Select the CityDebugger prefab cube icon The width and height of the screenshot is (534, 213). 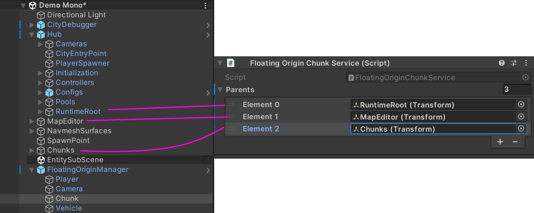(41, 25)
